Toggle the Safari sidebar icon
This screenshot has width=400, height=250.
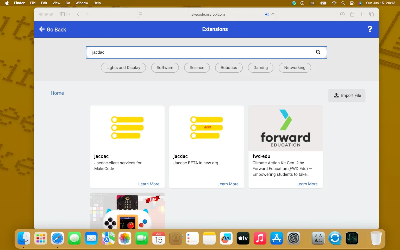62,14
